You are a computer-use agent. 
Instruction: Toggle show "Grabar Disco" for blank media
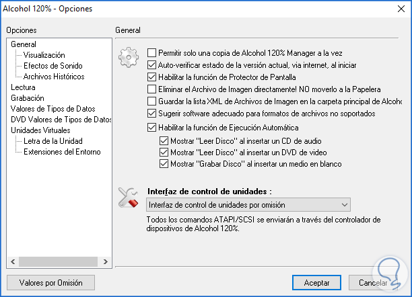pyautogui.click(x=164, y=164)
